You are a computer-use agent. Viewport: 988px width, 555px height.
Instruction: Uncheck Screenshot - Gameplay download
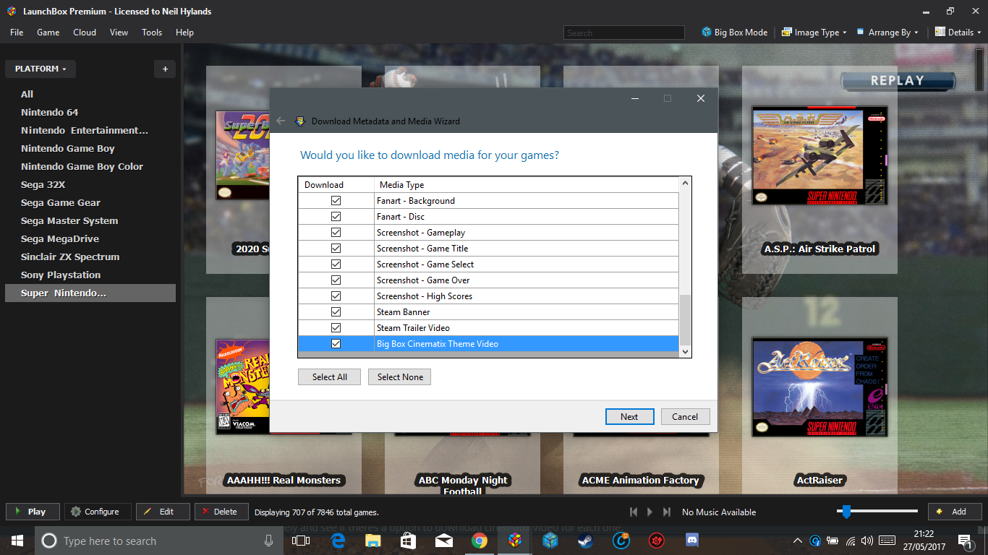coord(336,233)
